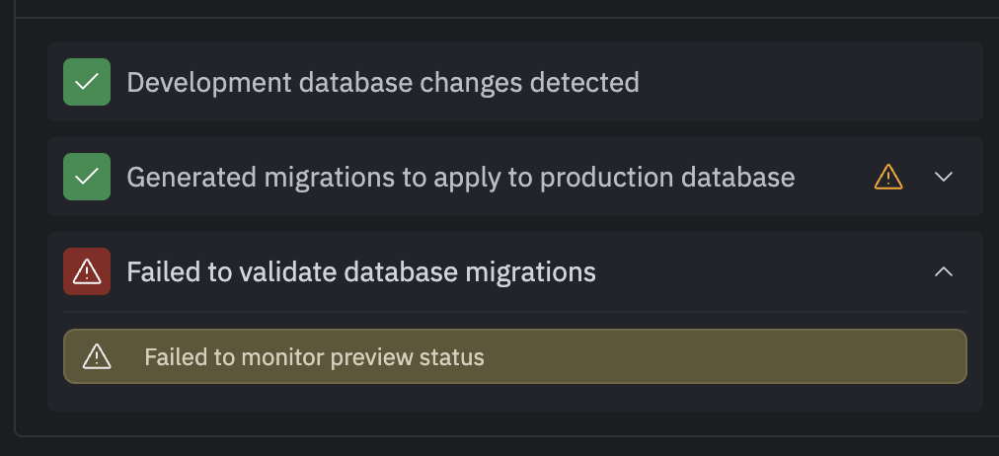Click "Generated migrations to apply to production database" label
The height and width of the screenshot is (456, 999).
click(x=460, y=177)
